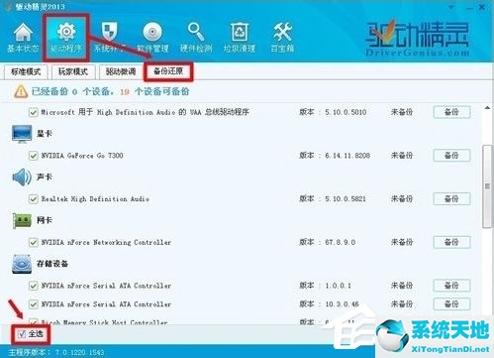Click the 网卡 network card icon
The height and width of the screenshot is (358, 494).
(x=22, y=220)
